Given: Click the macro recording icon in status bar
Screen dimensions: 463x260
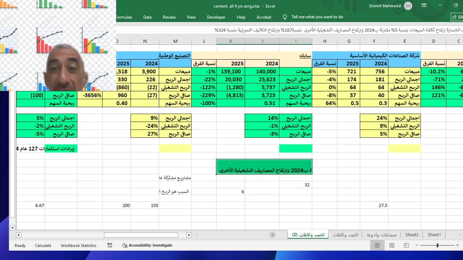Looking at the screenshot, I should [x=110, y=245].
